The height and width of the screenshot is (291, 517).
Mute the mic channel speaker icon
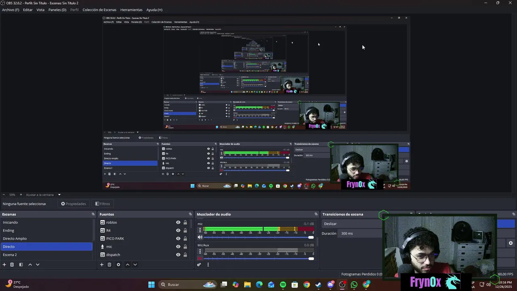[200, 237]
